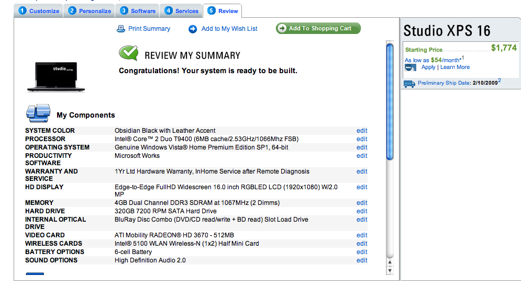Edit the Battery Options selection
The width and height of the screenshot is (521, 287).
point(362,252)
